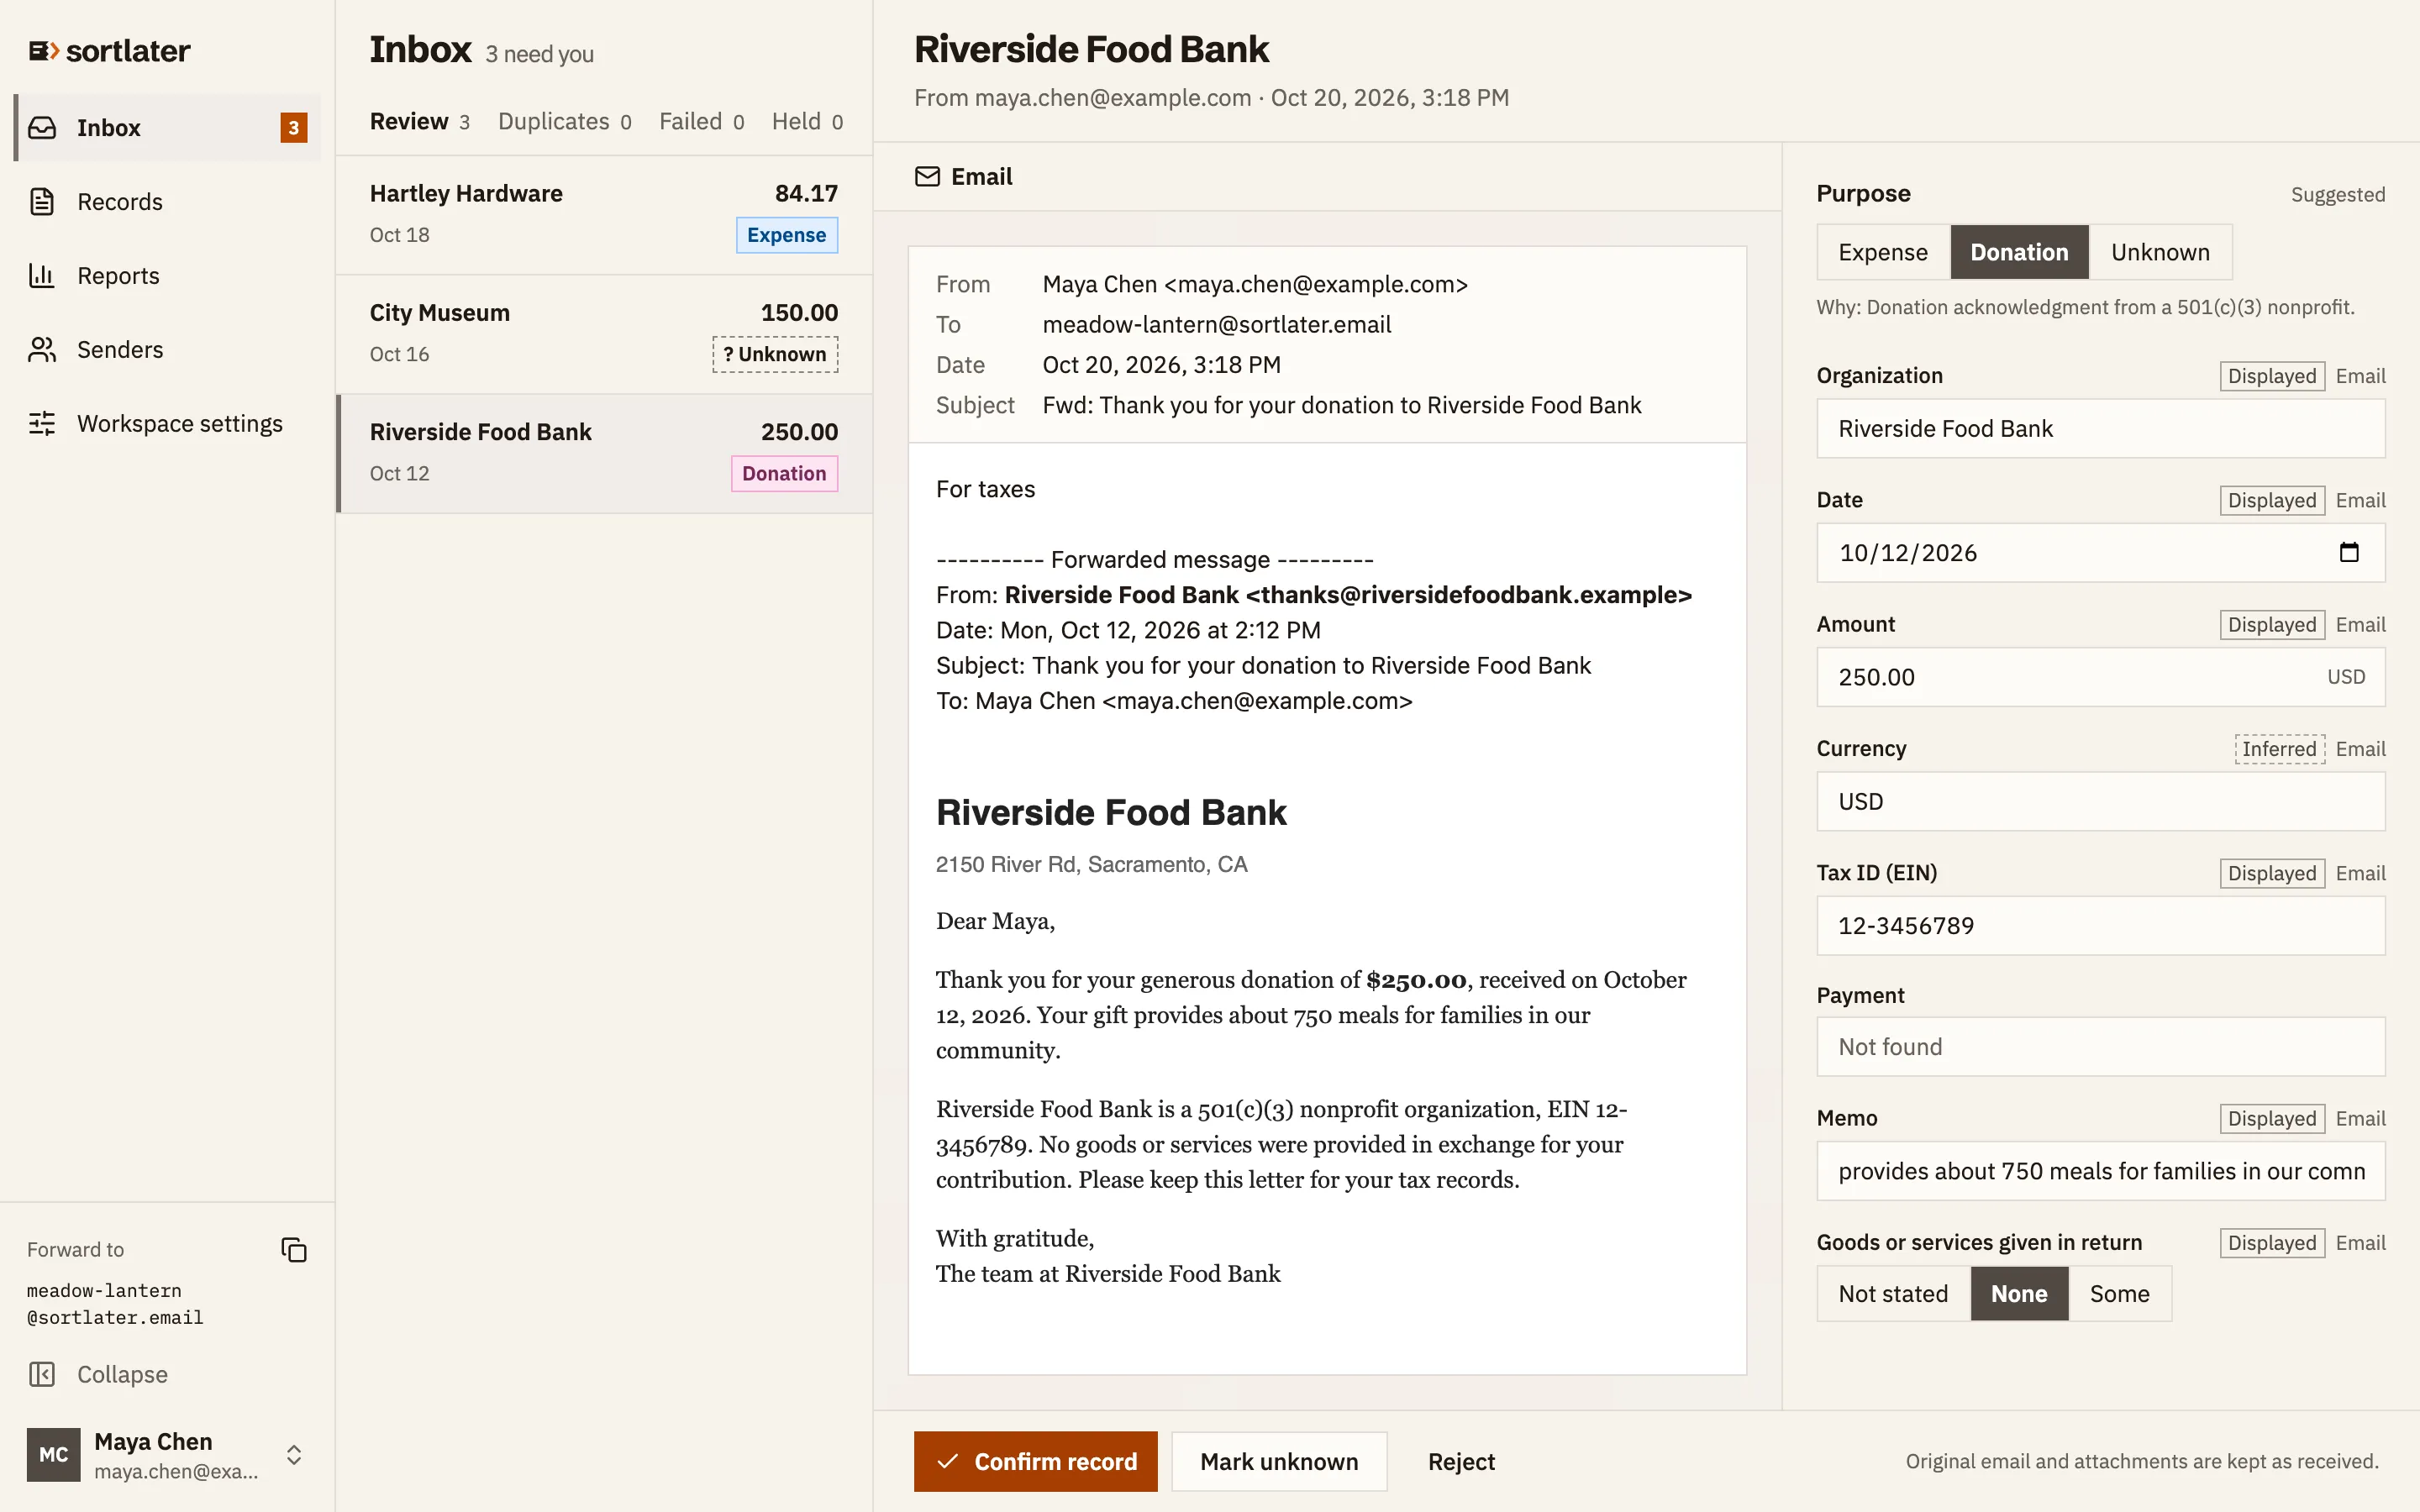2420x1512 pixels.
Task: Click the email Subject line text
Action: [x=1342, y=405]
